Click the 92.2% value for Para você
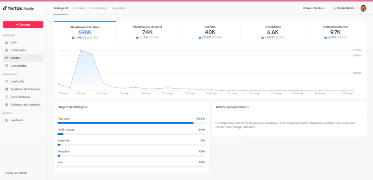The width and height of the screenshot is (373, 180). 201,118
